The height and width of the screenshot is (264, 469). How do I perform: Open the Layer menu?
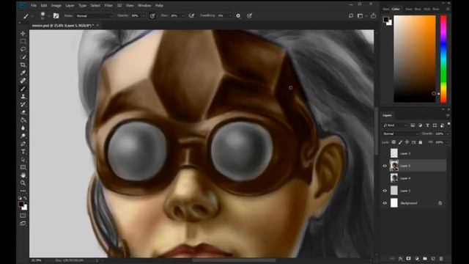pos(70,5)
